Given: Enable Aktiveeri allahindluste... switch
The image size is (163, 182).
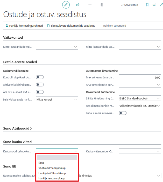Looking at the screenshot, I should click(x=40, y=85).
